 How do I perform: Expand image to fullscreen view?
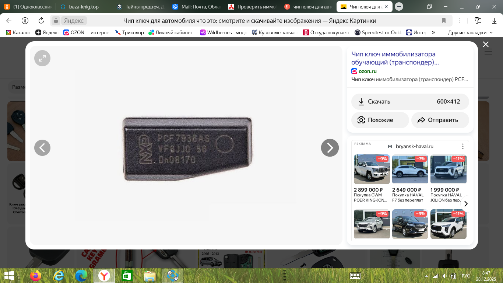tap(42, 58)
